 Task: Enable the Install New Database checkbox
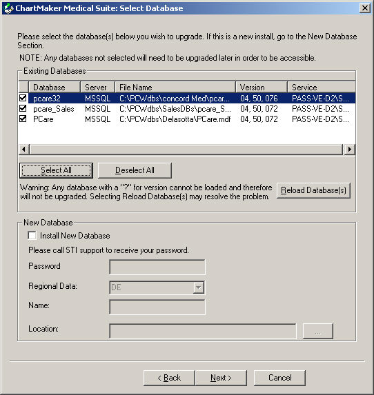32,236
